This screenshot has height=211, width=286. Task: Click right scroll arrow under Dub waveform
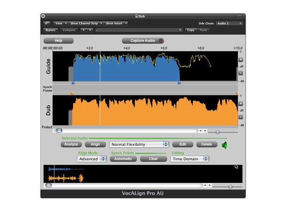point(205,130)
